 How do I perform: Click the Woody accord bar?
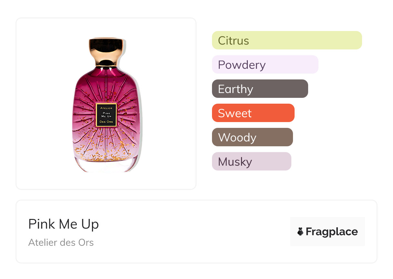[x=252, y=137]
